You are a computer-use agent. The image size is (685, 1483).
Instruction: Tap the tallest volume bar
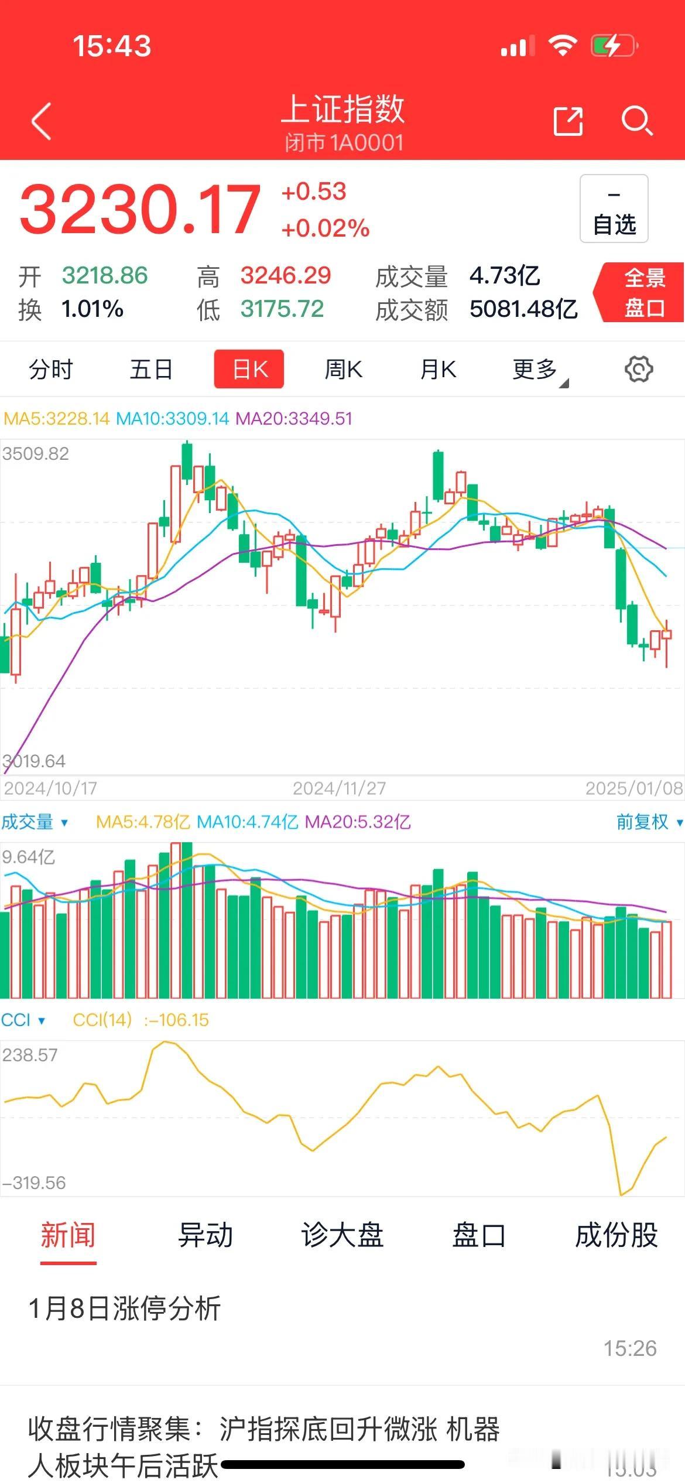point(187,920)
